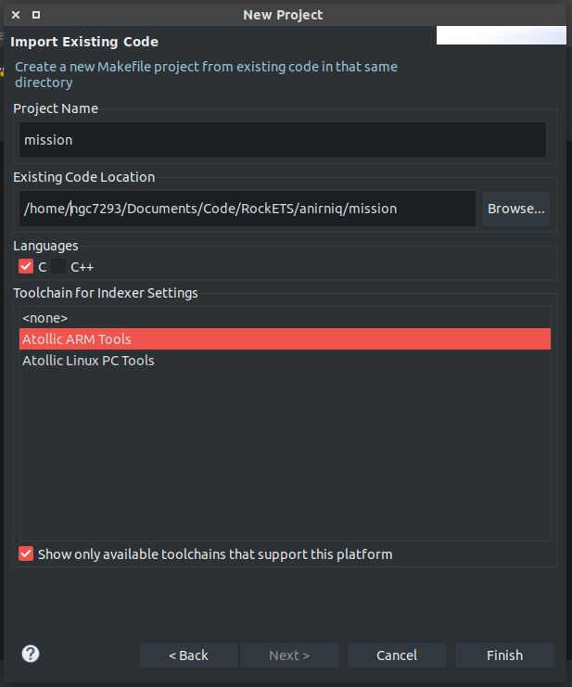572x687 pixels.
Task: Select the <none> toolchain entry
Action: click(285, 318)
